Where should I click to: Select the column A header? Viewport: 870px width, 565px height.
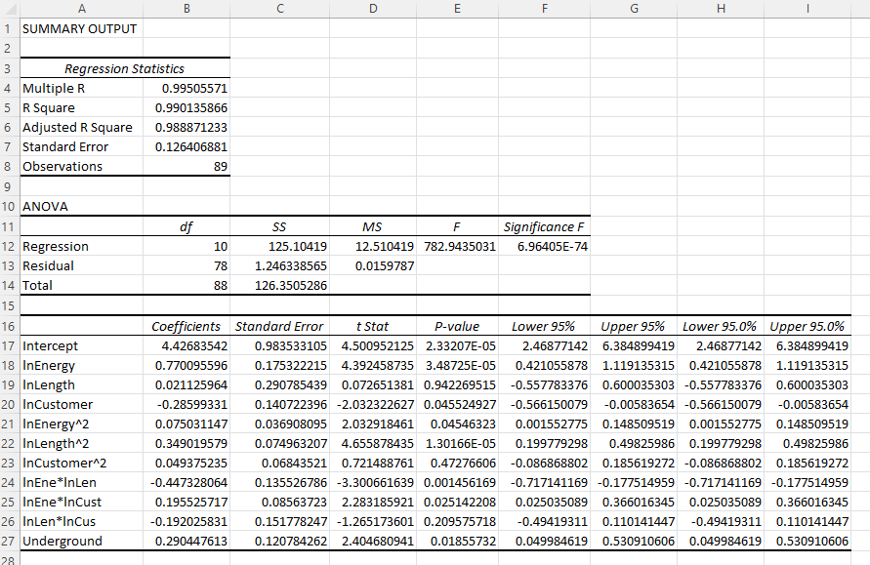82,9
